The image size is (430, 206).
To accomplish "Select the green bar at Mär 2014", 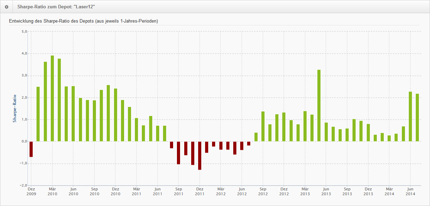I will tap(389, 138).
